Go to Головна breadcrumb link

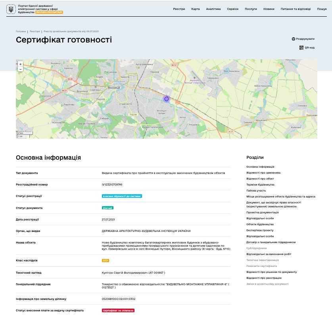(21, 31)
